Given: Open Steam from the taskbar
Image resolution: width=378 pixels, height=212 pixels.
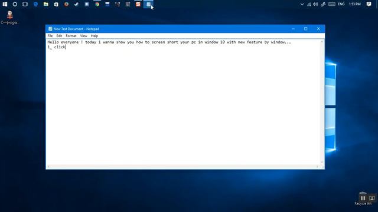Looking at the screenshot, I should pos(76,4).
